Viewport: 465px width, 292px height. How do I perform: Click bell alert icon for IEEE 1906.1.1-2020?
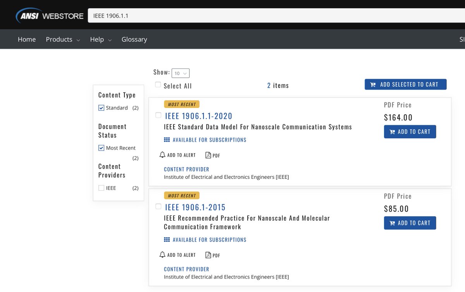pyautogui.click(x=162, y=155)
